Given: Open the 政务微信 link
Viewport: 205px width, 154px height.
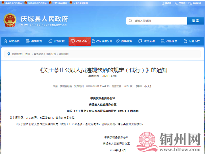Looking at the screenshot, I should 197,3.
